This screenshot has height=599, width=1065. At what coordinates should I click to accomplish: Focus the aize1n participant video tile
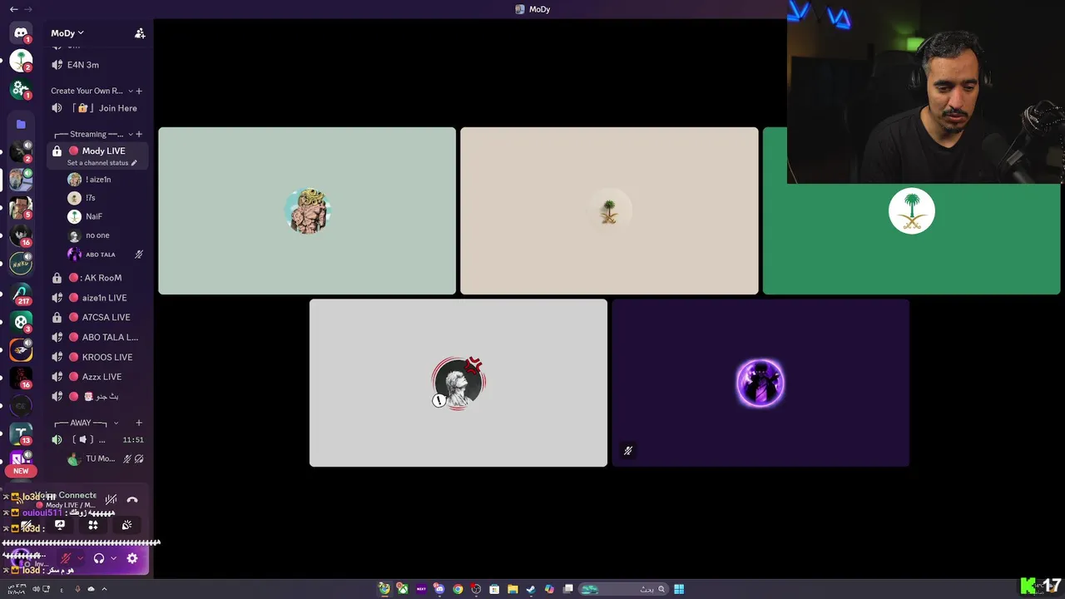[x=307, y=210]
